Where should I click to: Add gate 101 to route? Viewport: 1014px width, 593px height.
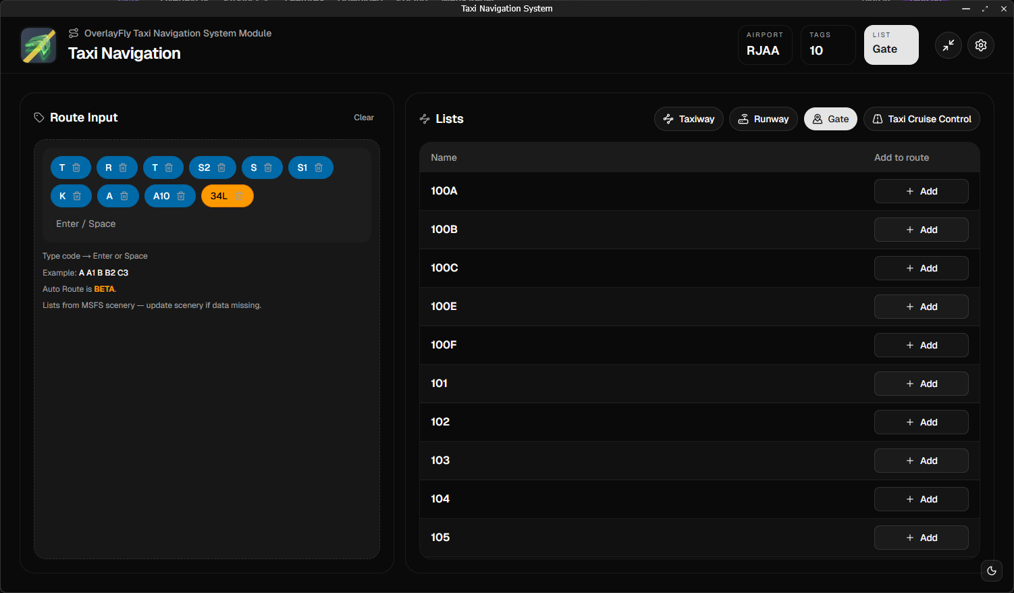pyautogui.click(x=922, y=384)
